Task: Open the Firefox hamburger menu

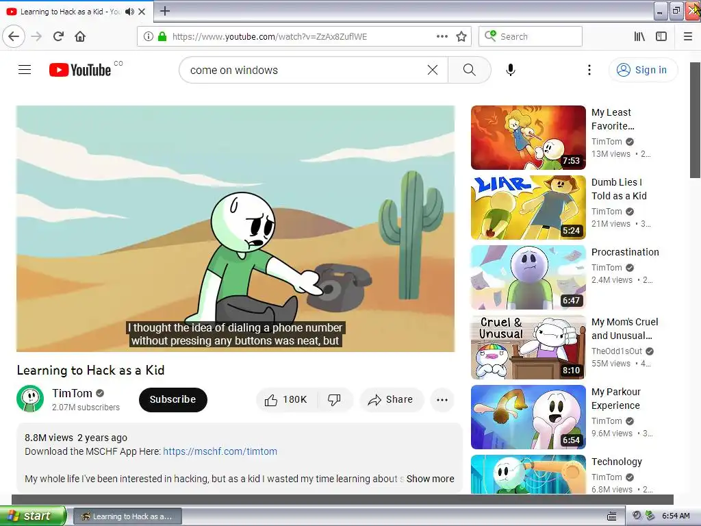Action: click(x=688, y=37)
